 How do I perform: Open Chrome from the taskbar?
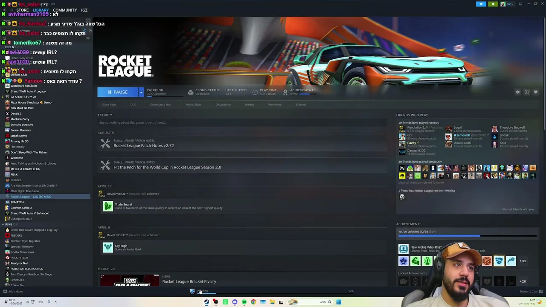[253, 302]
